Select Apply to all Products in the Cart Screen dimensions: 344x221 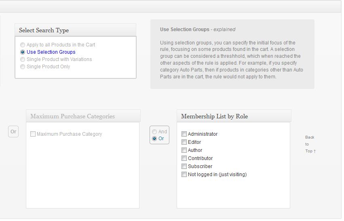point(23,45)
